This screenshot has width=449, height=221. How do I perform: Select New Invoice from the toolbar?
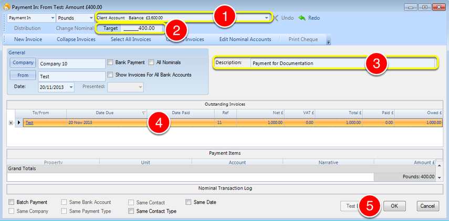tap(28, 39)
